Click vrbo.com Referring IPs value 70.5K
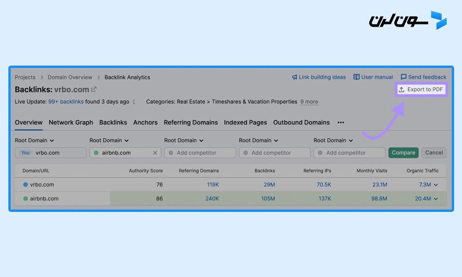Viewport: 462px width, 277px height. click(324, 185)
